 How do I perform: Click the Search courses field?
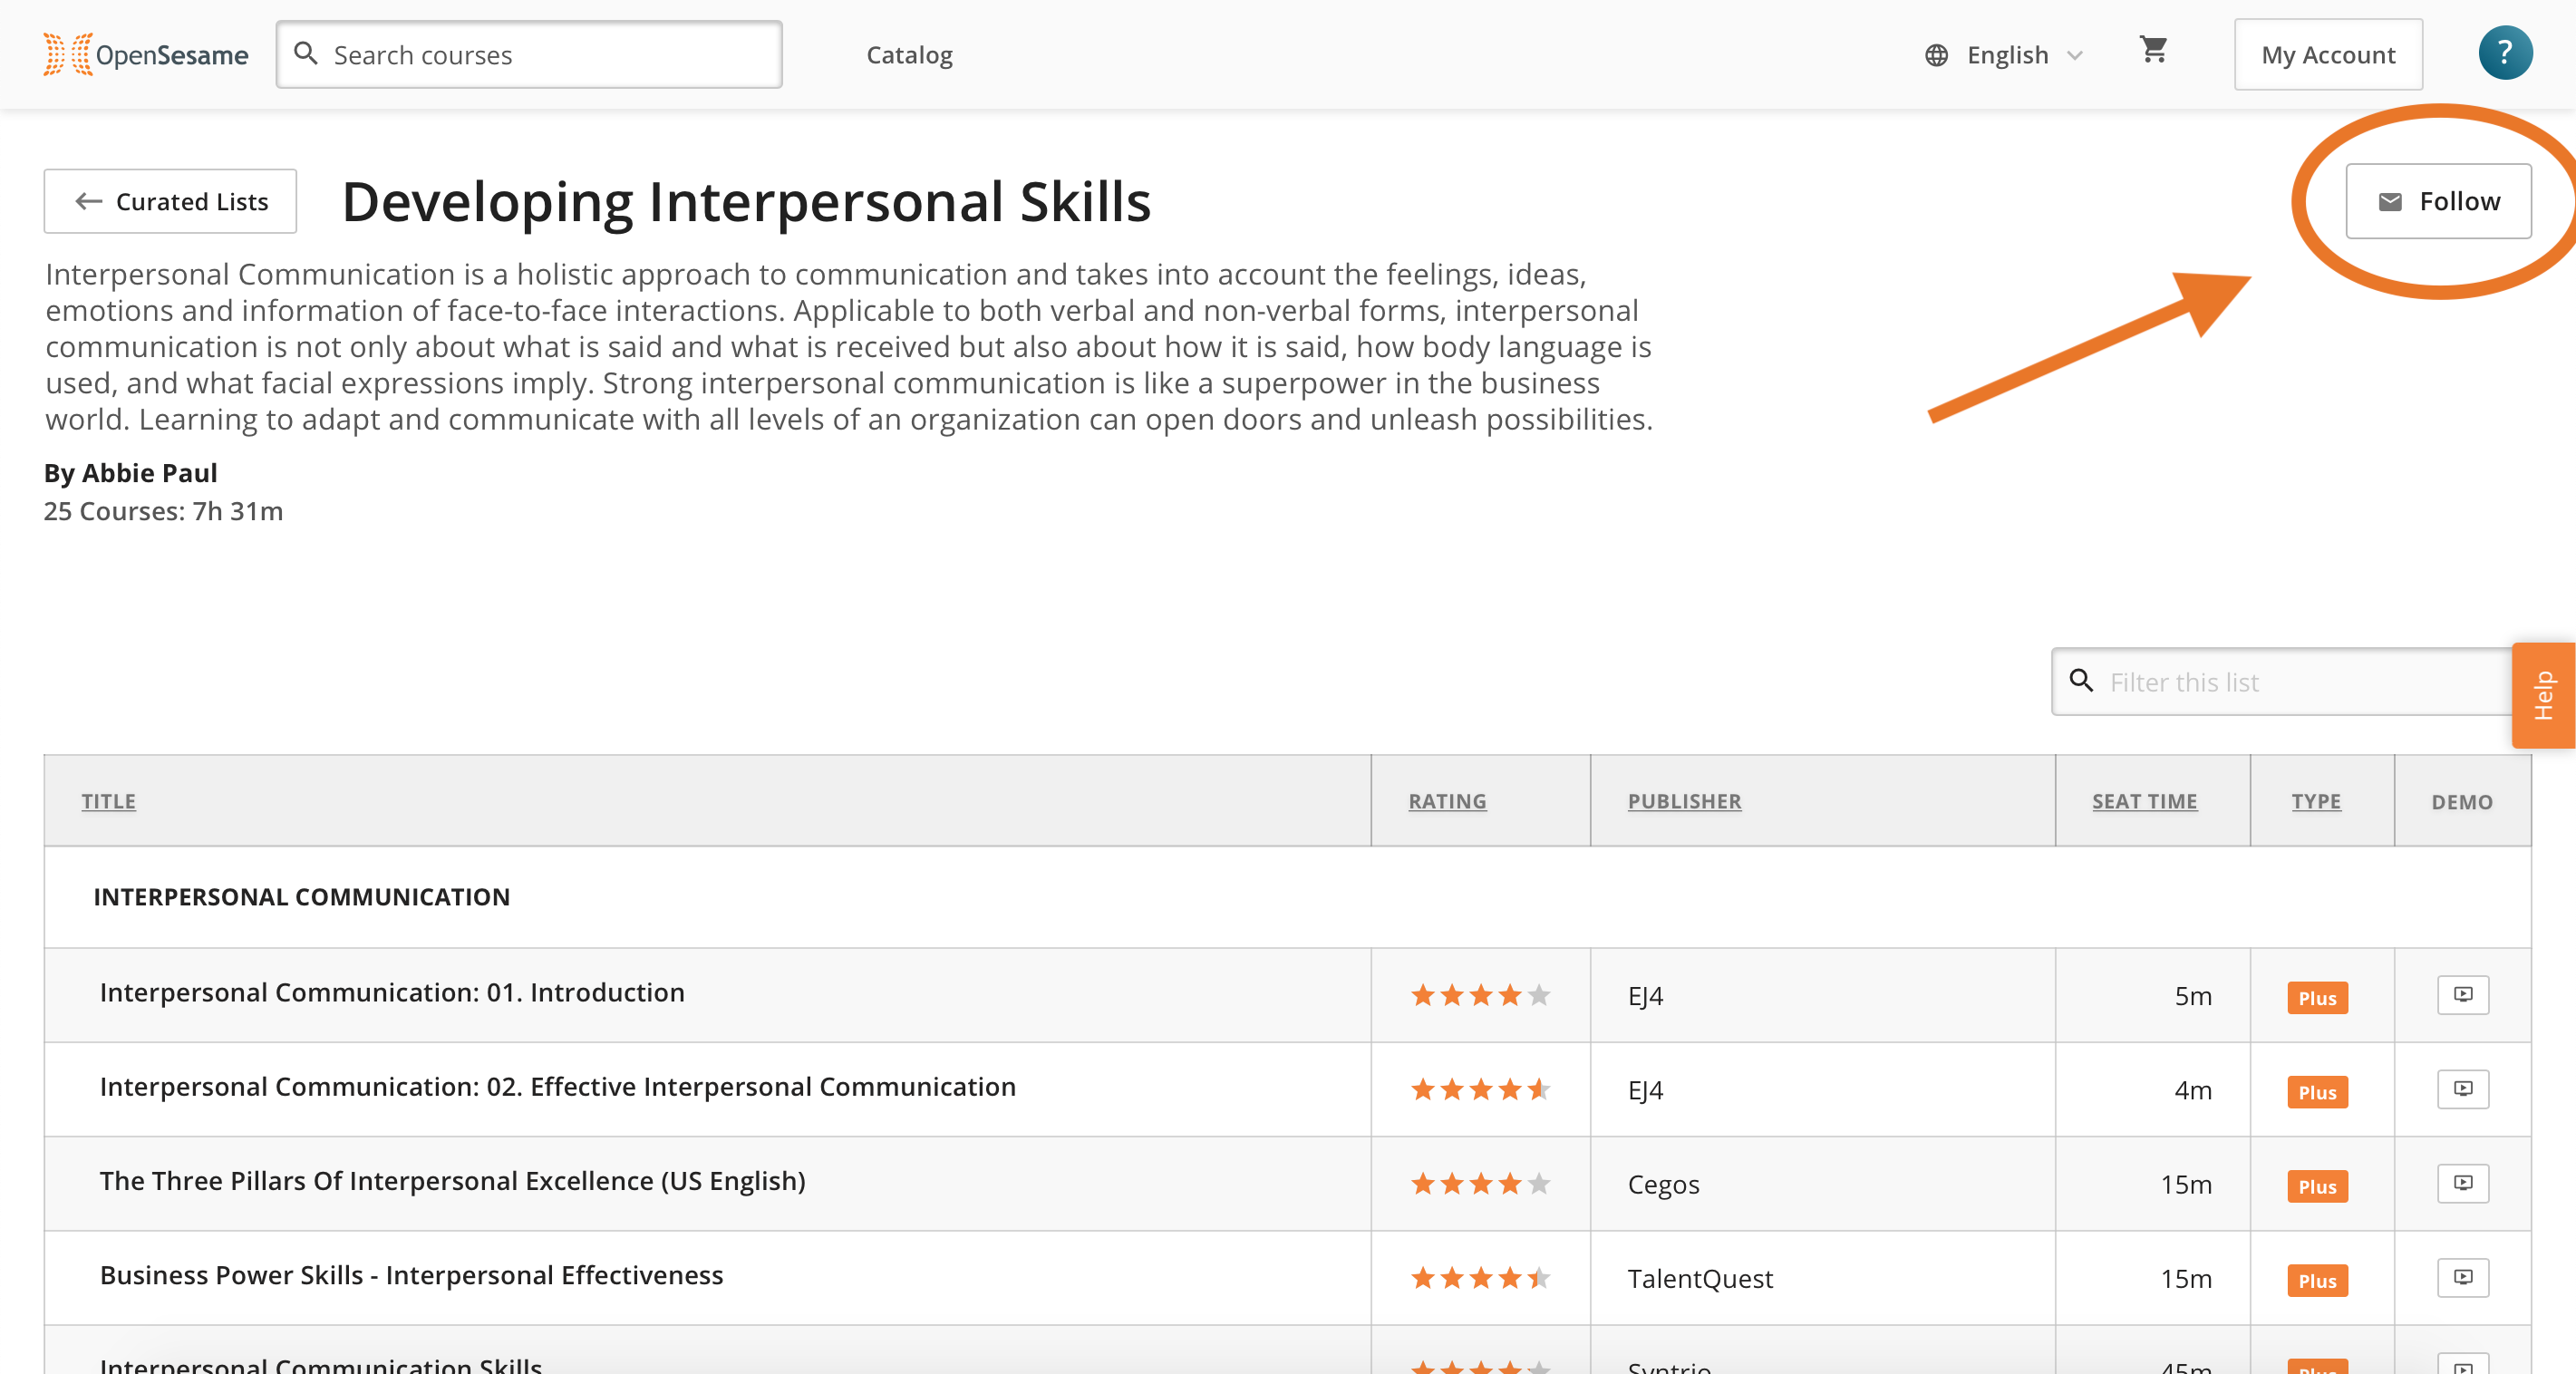point(529,55)
